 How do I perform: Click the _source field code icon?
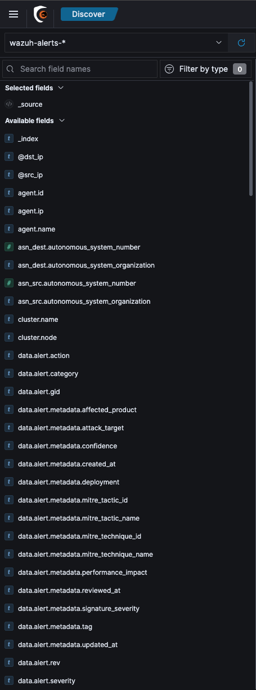tap(9, 104)
